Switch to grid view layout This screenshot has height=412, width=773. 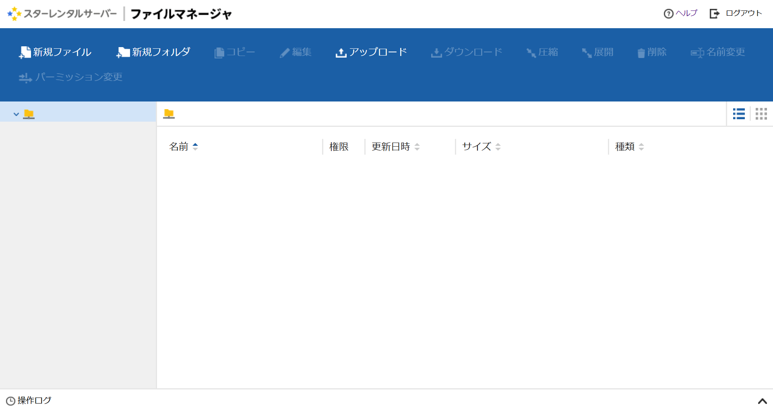click(x=761, y=114)
